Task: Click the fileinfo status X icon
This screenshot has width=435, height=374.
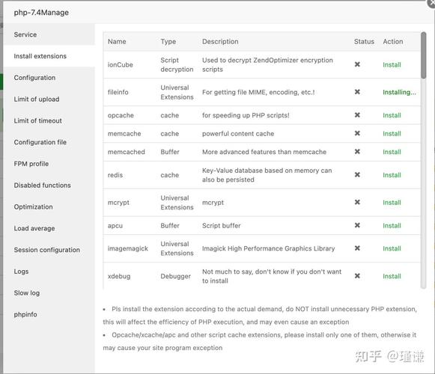Action: tap(357, 92)
